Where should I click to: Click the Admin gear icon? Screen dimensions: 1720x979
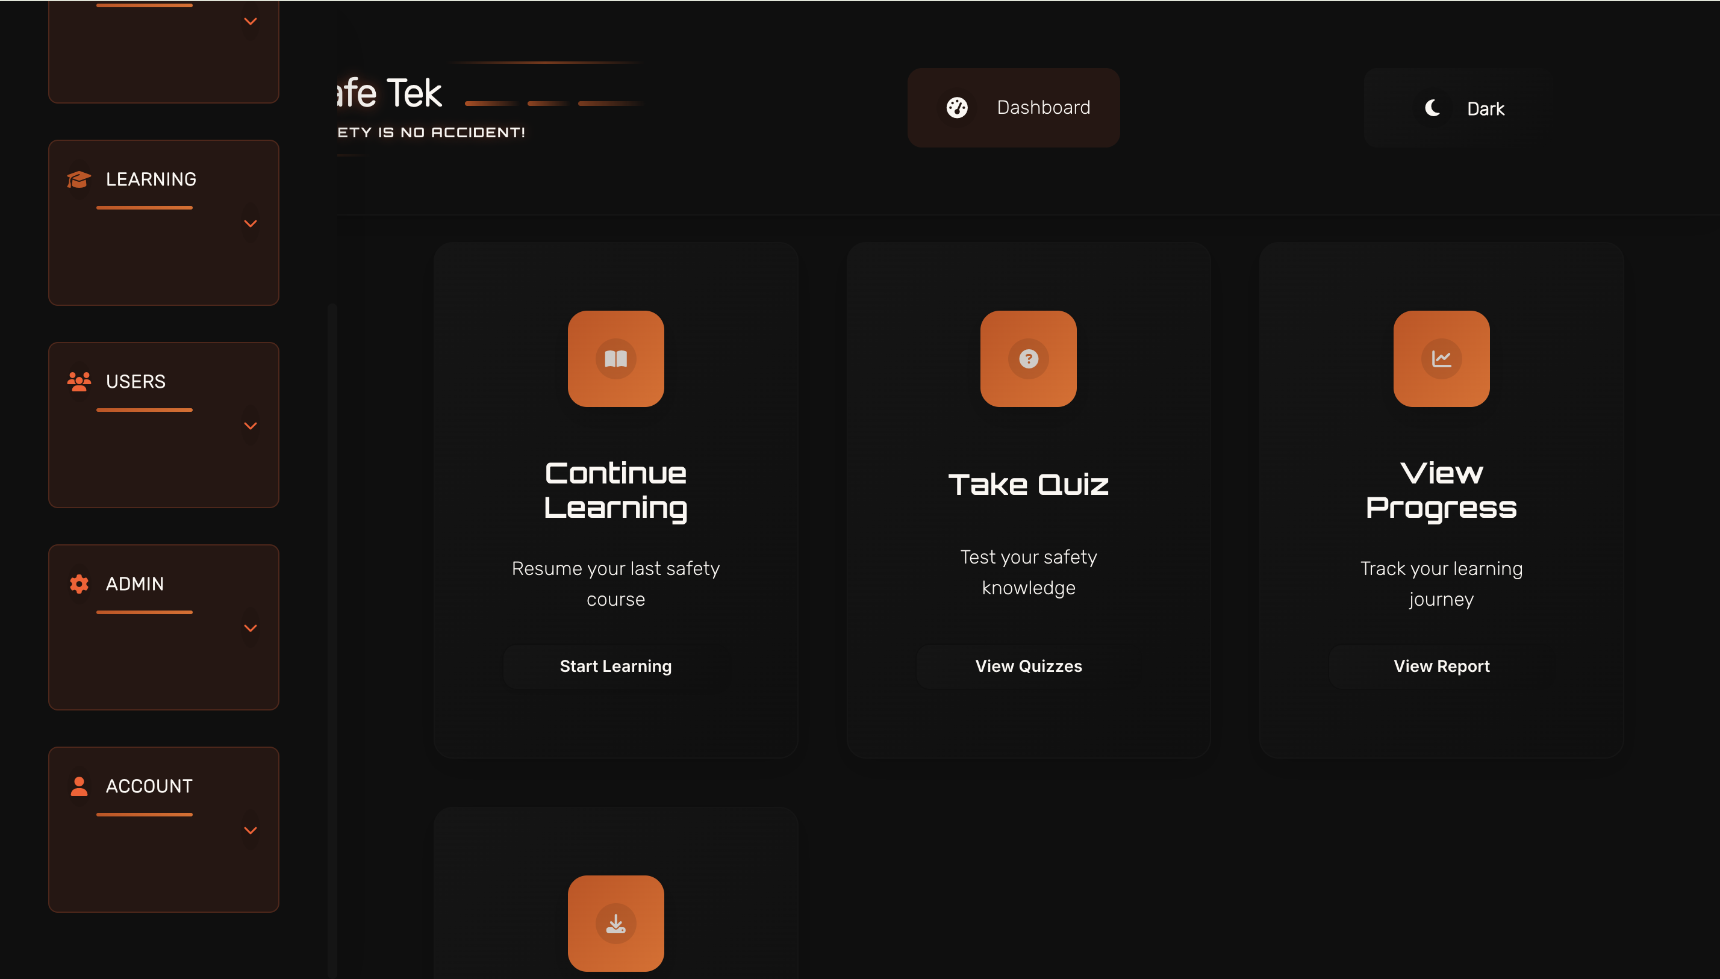click(79, 583)
